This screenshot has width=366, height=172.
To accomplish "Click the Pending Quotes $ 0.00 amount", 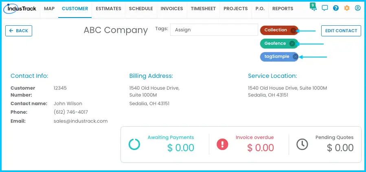I will click(x=340, y=148).
